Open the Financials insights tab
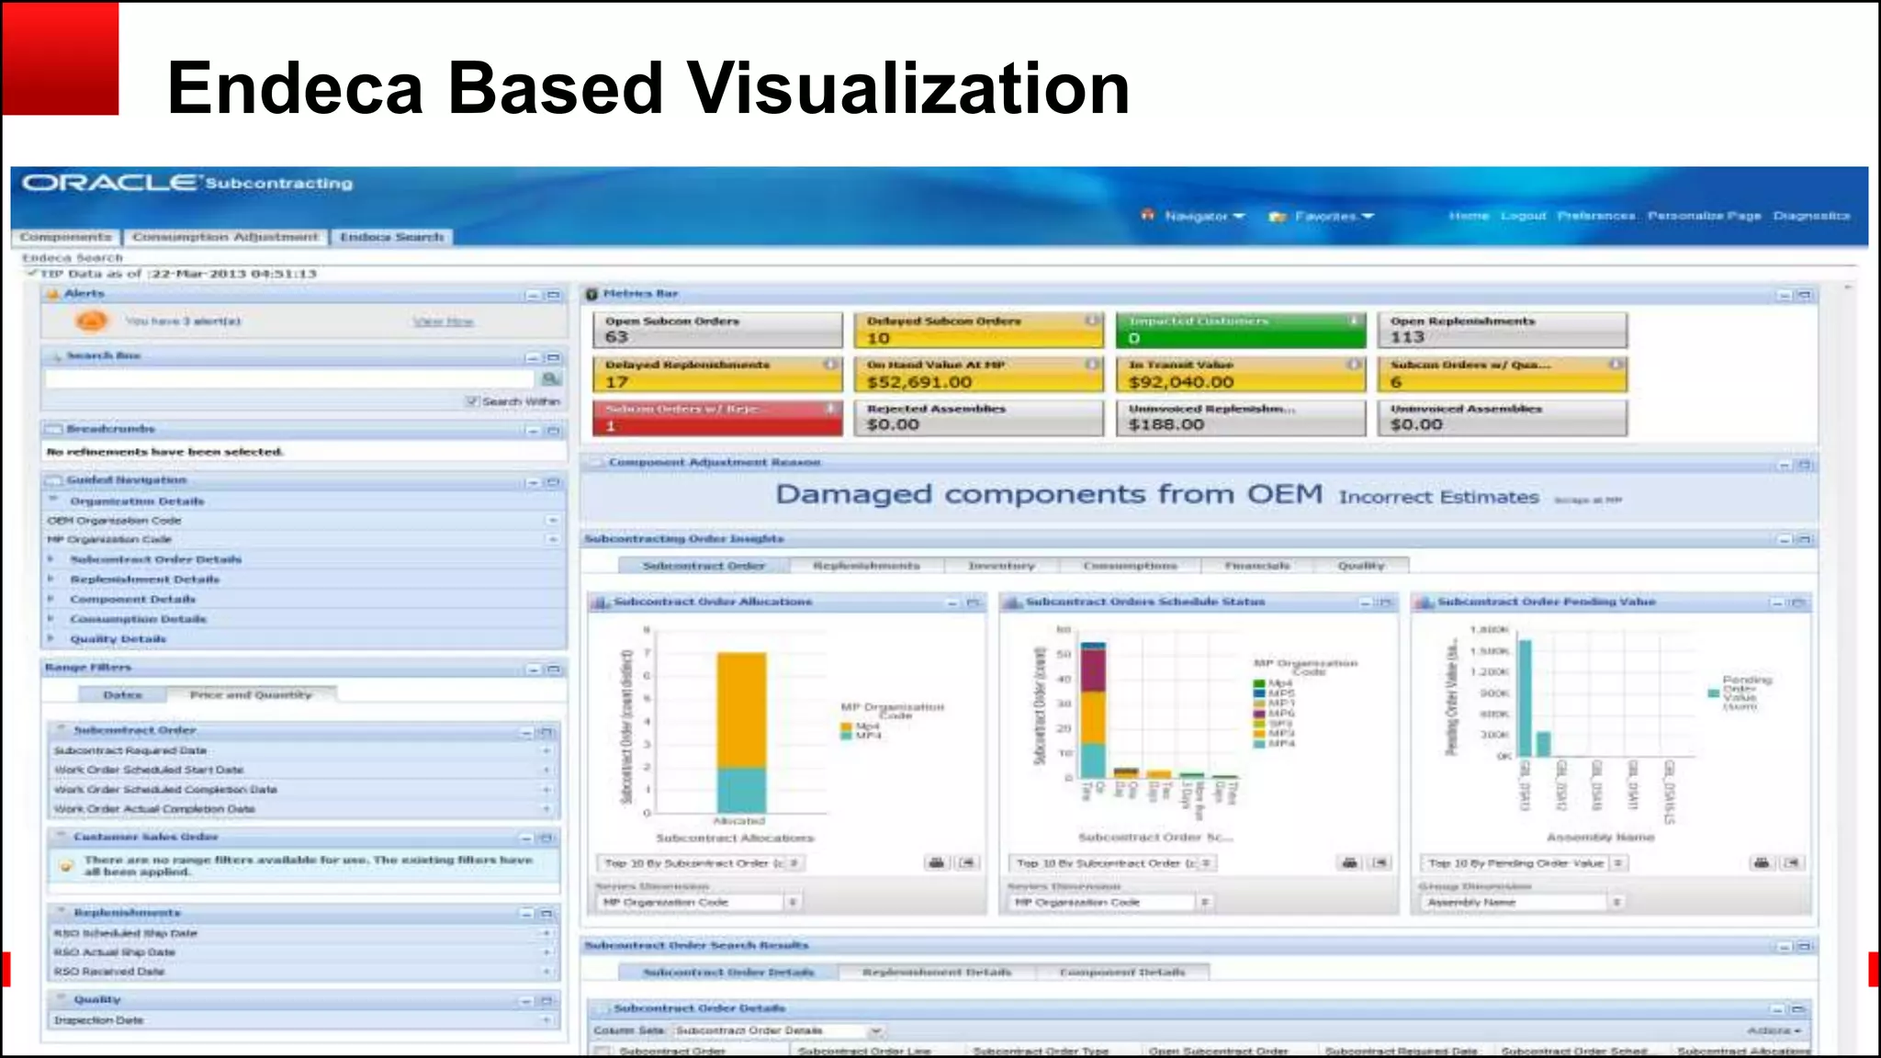This screenshot has width=1881, height=1058. pyautogui.click(x=1257, y=566)
